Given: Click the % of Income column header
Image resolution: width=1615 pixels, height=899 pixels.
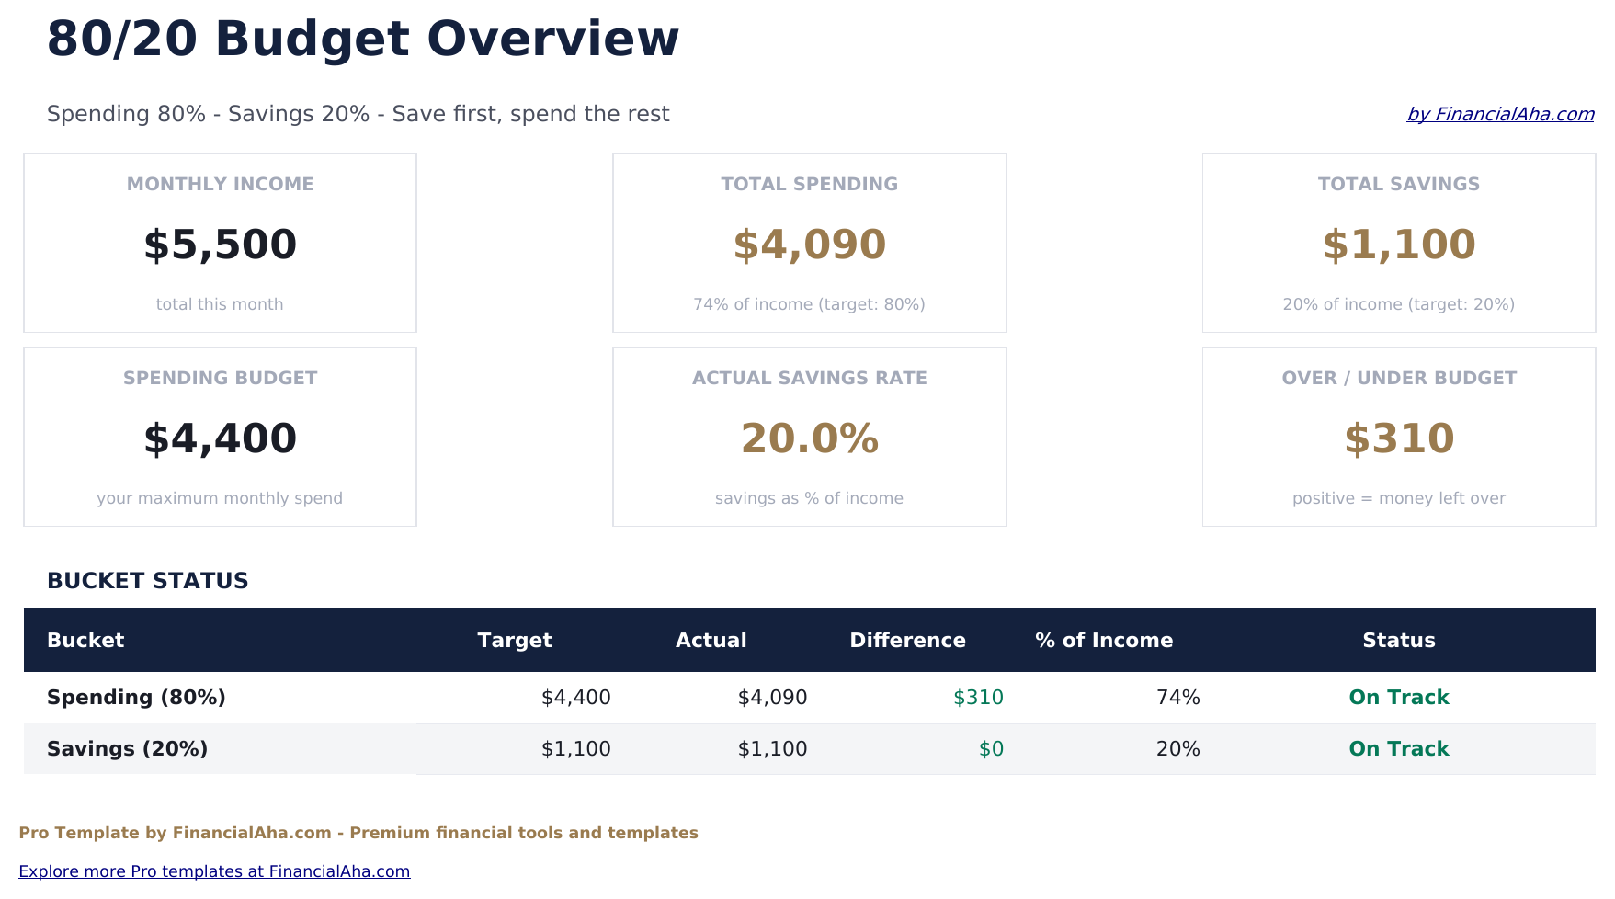Looking at the screenshot, I should coord(1104,640).
